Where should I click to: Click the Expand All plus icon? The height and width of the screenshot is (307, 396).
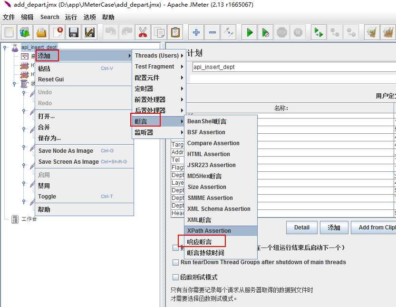pyautogui.click(x=196, y=32)
